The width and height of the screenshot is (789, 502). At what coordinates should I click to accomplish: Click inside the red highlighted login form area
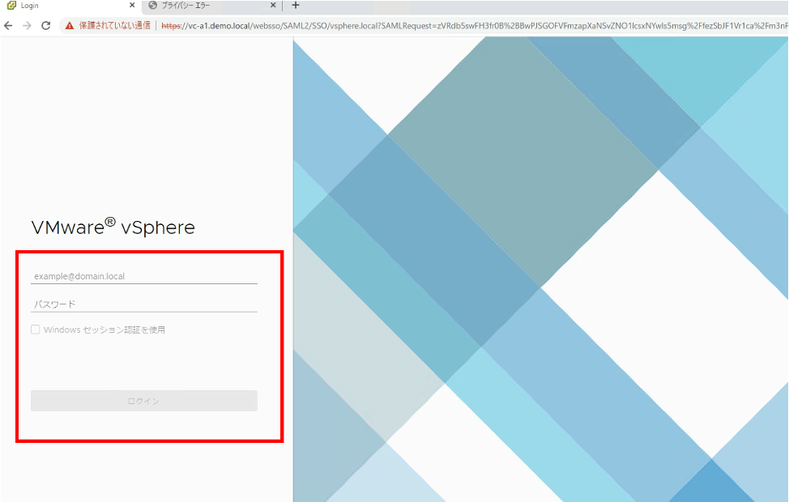coord(143,360)
